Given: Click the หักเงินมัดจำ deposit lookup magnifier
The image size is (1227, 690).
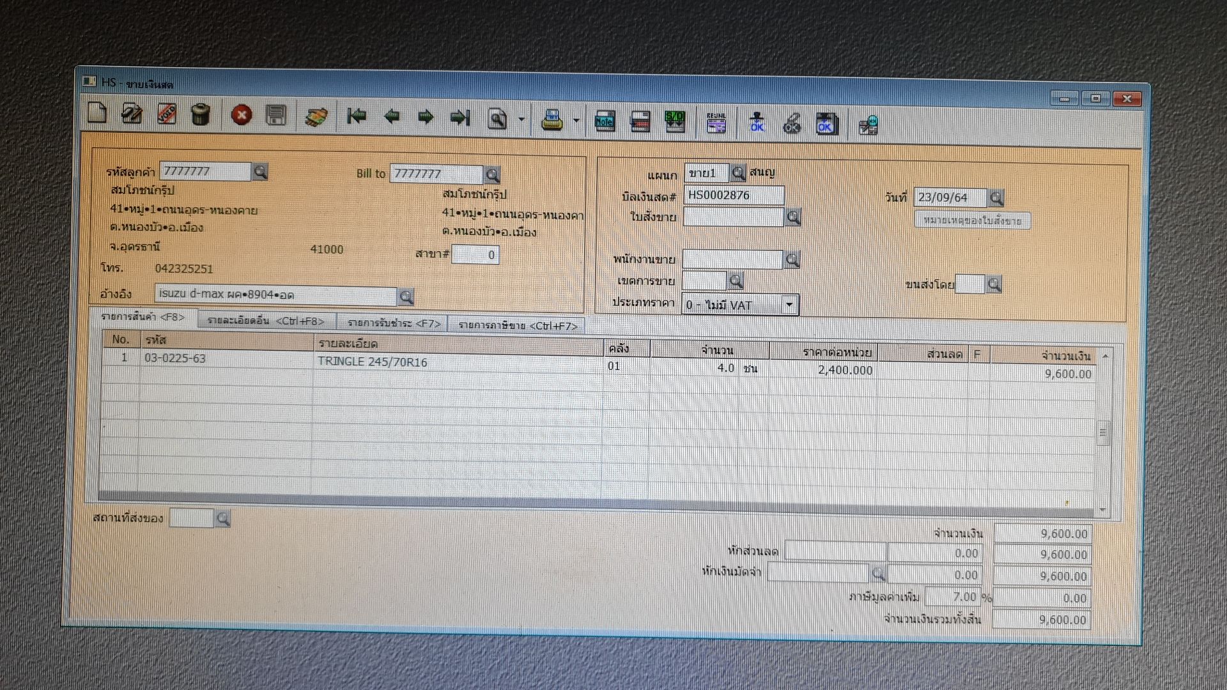Looking at the screenshot, I should click(x=878, y=574).
